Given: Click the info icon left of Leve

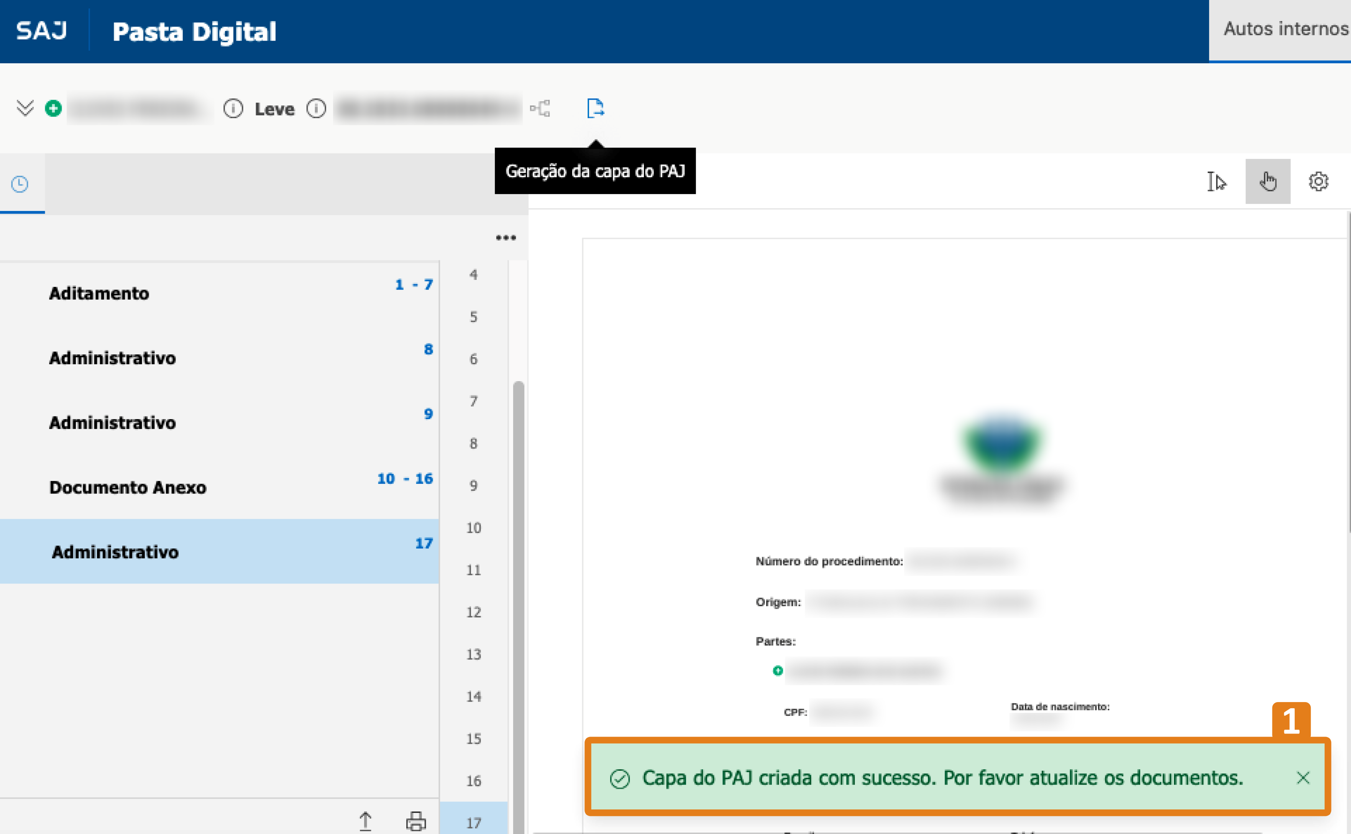Looking at the screenshot, I should (x=233, y=109).
